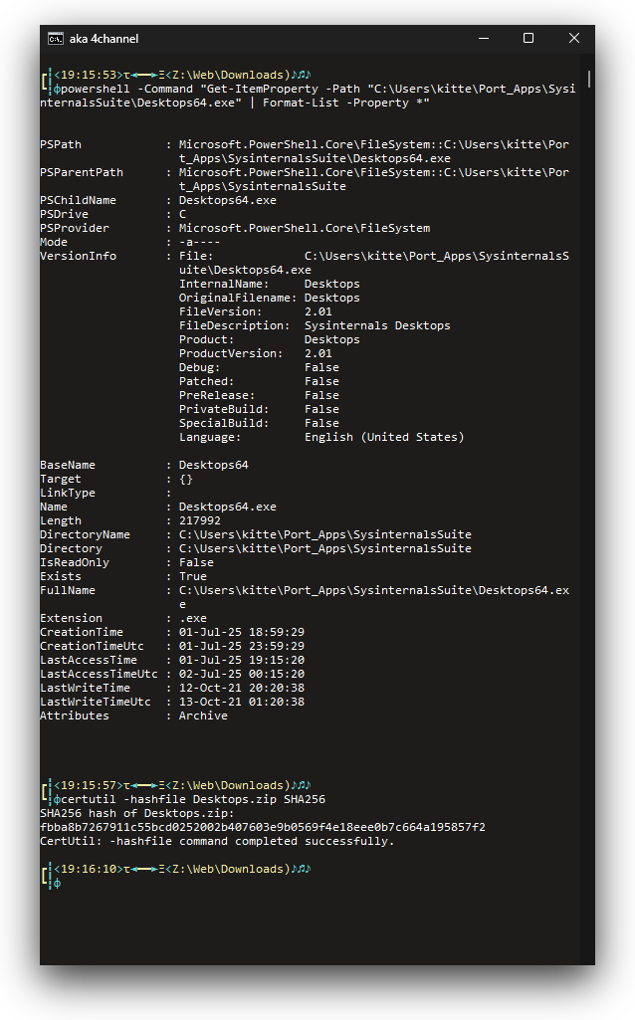Click the console icon in the title bar
The image size is (635, 1020).
(x=56, y=39)
